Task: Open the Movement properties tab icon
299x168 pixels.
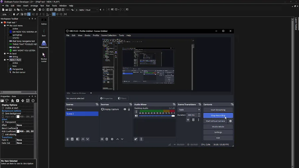Action: pyautogui.click(x=12, y=101)
